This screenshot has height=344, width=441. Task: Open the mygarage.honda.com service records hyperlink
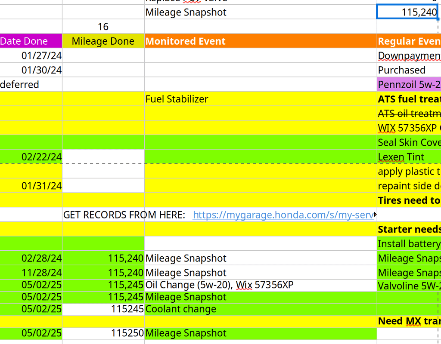point(284,215)
